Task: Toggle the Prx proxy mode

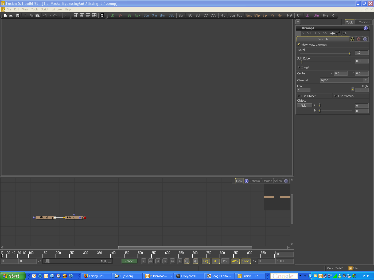Action: tap(225, 261)
